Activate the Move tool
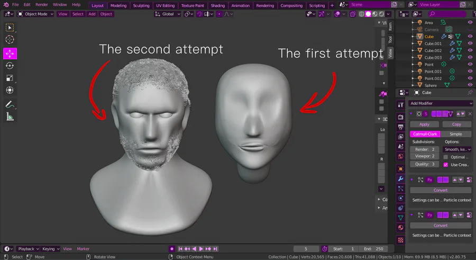Screen dimensions: 476x260 [10, 53]
